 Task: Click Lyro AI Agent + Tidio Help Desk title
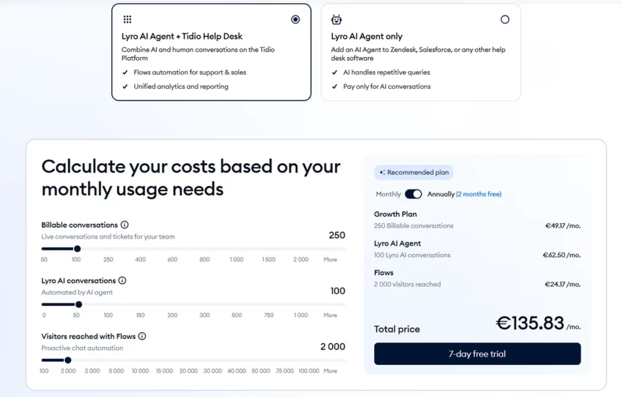182,36
